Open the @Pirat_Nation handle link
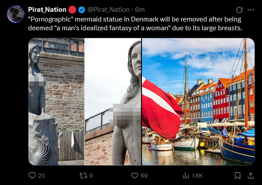 [109, 10]
